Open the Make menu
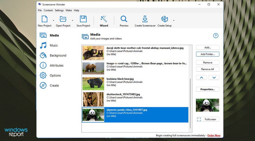The height and width of the screenshot is (141, 255). point(69,10)
